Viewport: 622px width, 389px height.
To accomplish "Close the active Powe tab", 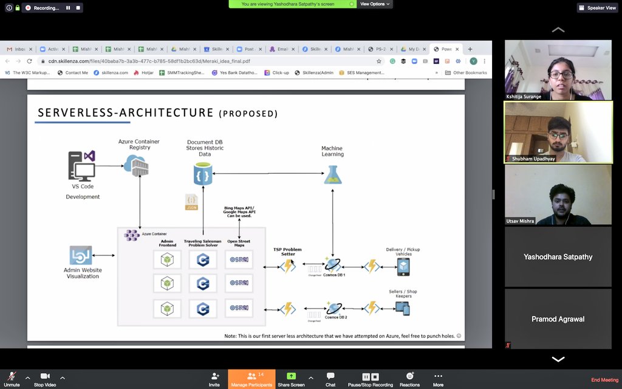I will coord(457,49).
